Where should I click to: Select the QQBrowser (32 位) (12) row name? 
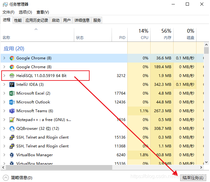pos(38,129)
